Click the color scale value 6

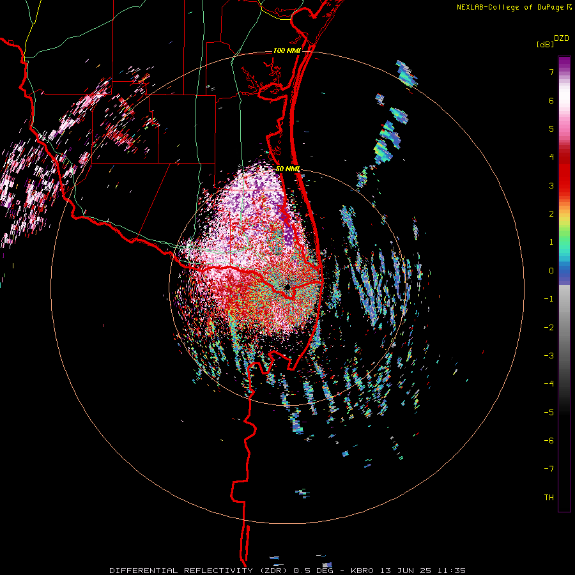(x=551, y=100)
